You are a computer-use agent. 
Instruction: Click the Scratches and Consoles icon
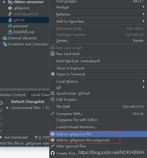pos(5,44)
